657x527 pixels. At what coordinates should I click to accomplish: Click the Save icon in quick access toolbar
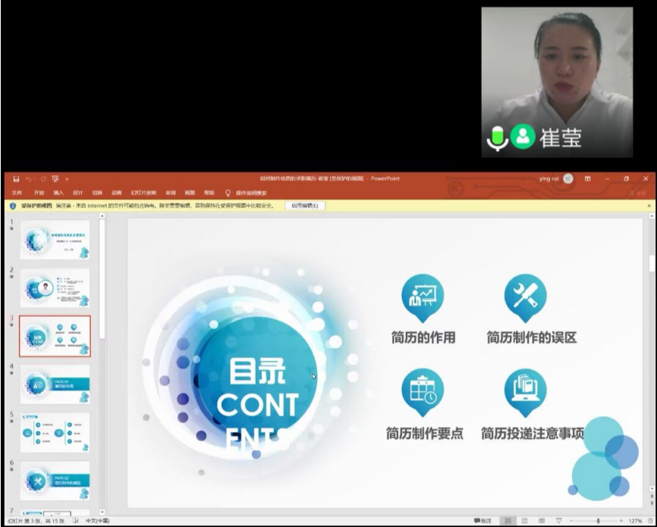coord(15,179)
